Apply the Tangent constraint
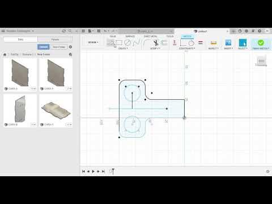 (191, 43)
